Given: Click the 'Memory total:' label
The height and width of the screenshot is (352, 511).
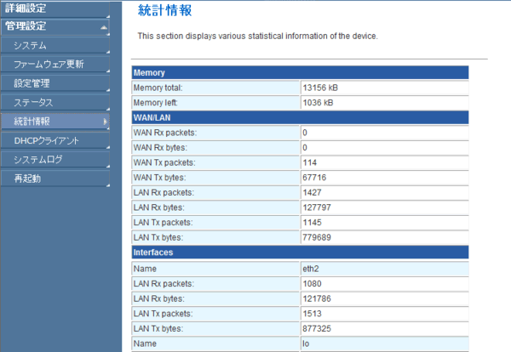Looking at the screenshot, I should [x=158, y=88].
